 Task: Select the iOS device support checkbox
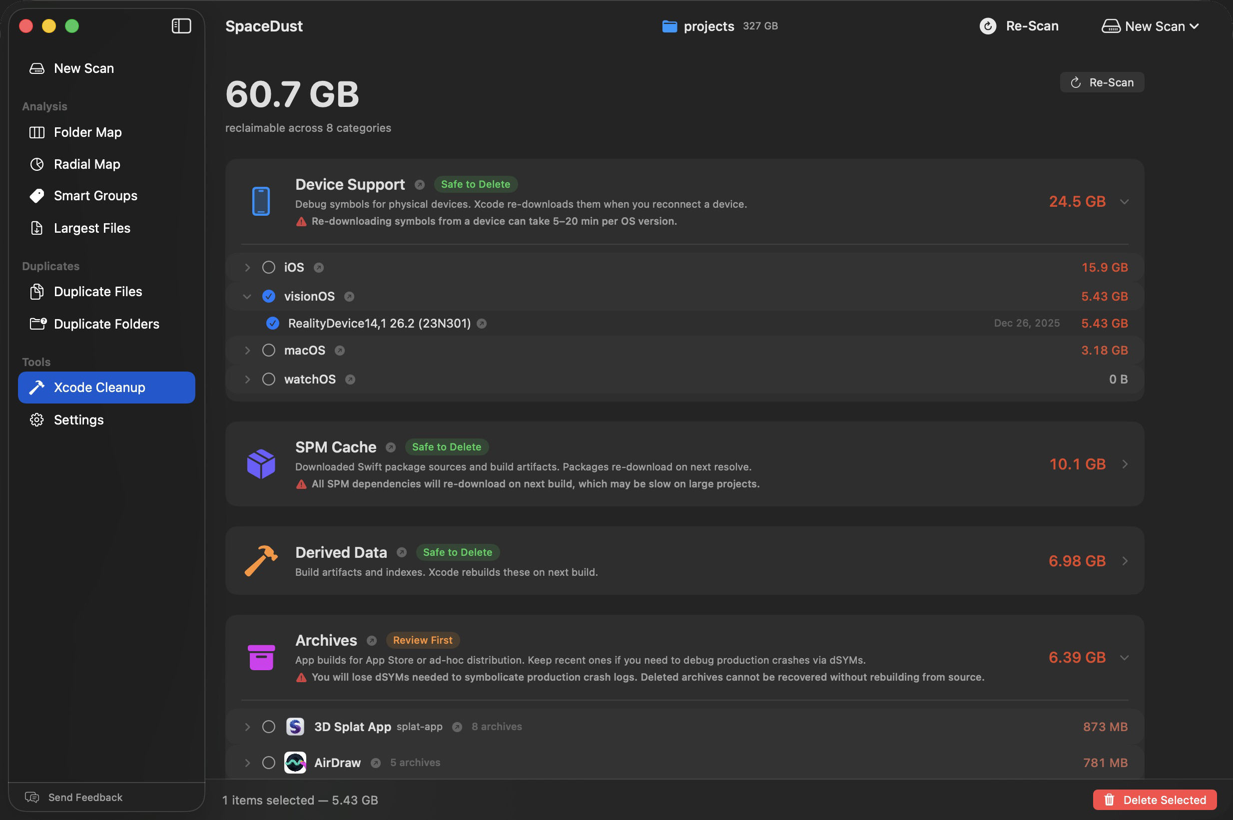point(268,267)
